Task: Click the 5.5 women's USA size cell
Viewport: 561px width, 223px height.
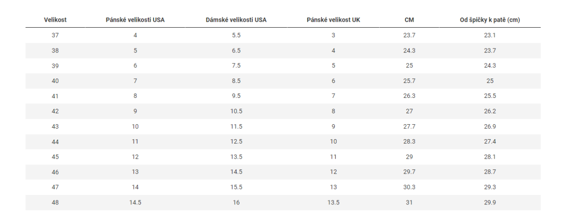Action: point(236,35)
